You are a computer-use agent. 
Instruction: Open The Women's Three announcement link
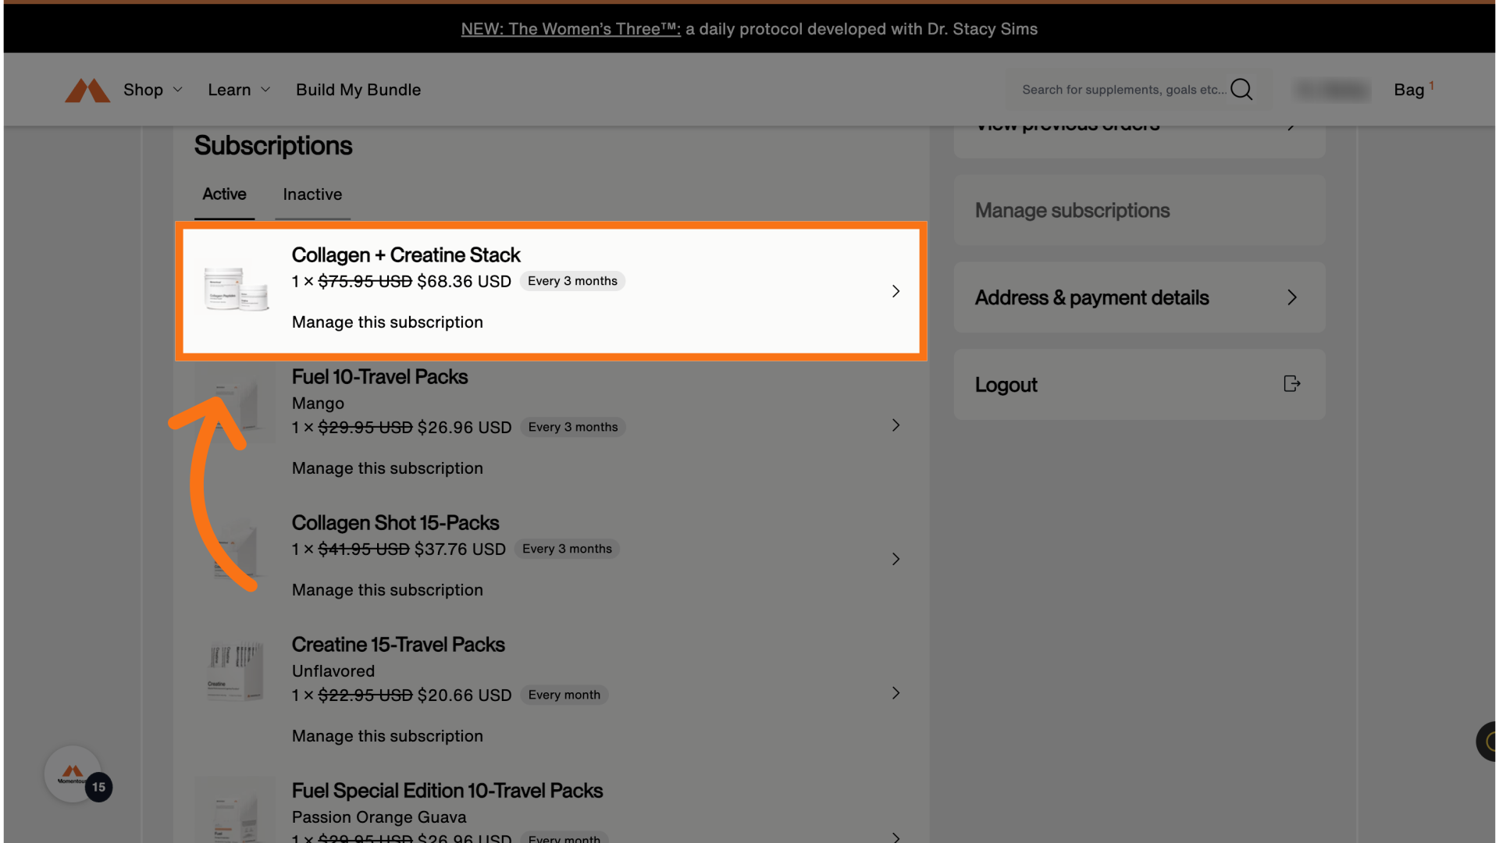pos(571,29)
